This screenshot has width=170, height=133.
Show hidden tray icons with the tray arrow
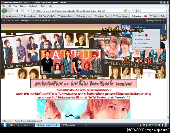(x=141, y=125)
